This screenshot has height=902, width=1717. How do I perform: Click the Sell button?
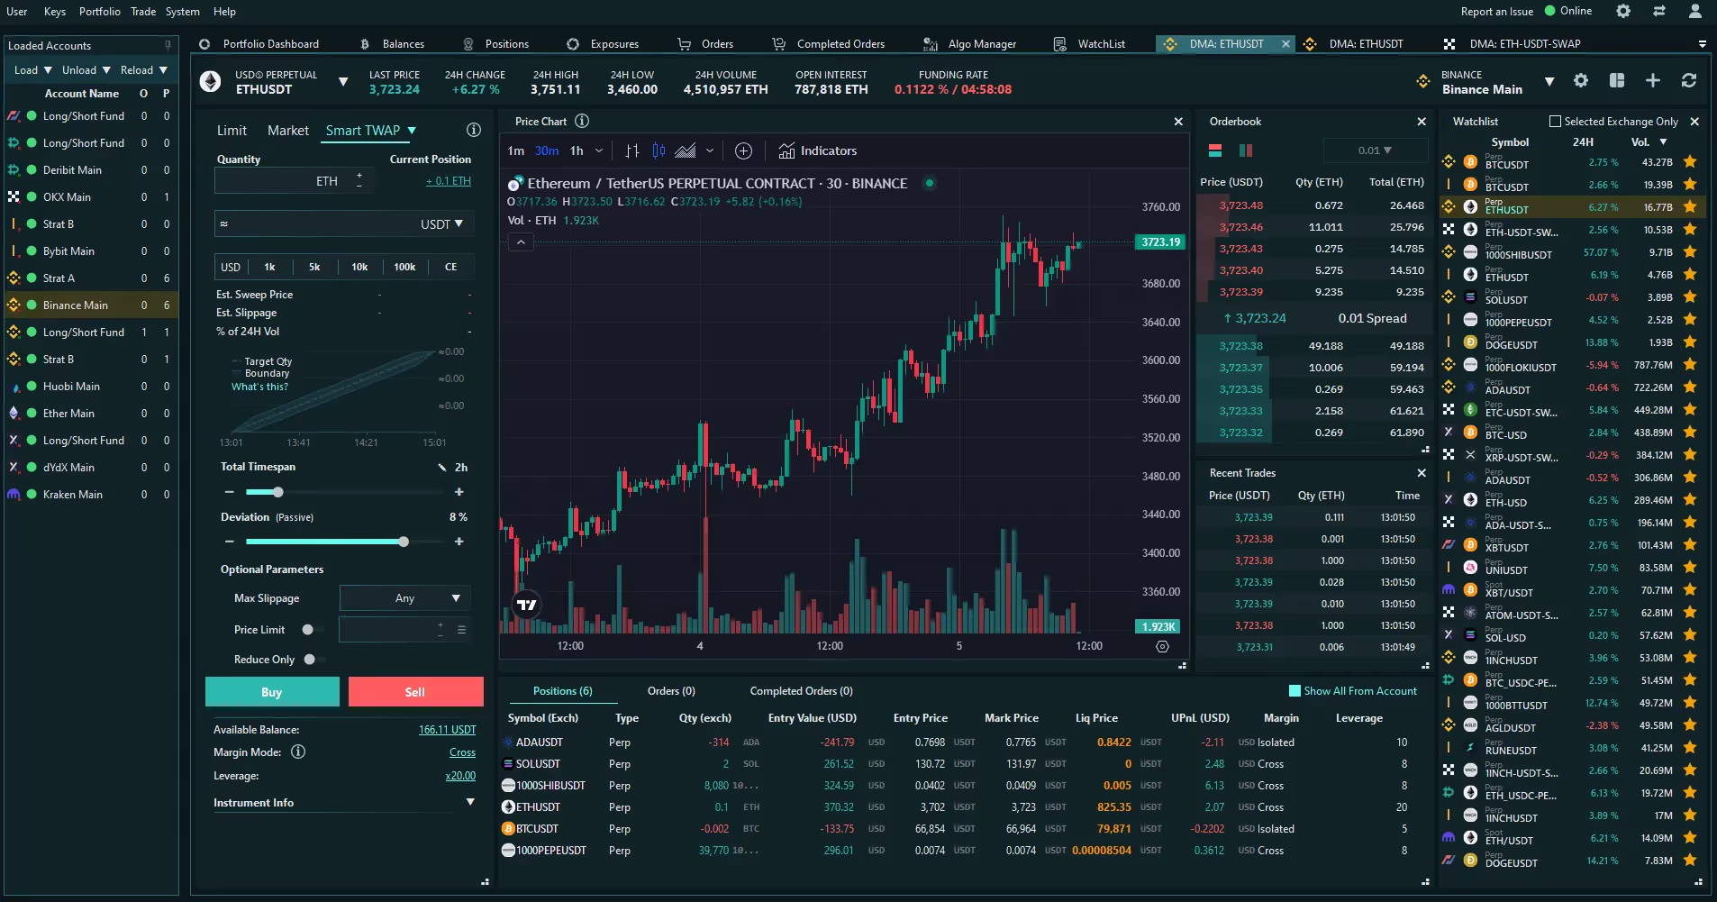point(415,692)
